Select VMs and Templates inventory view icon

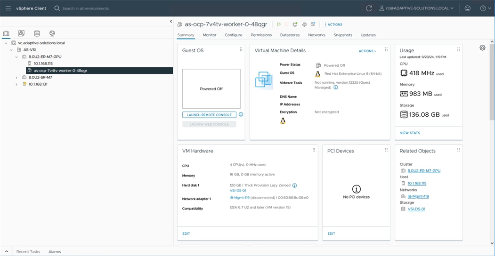[x=22, y=33]
